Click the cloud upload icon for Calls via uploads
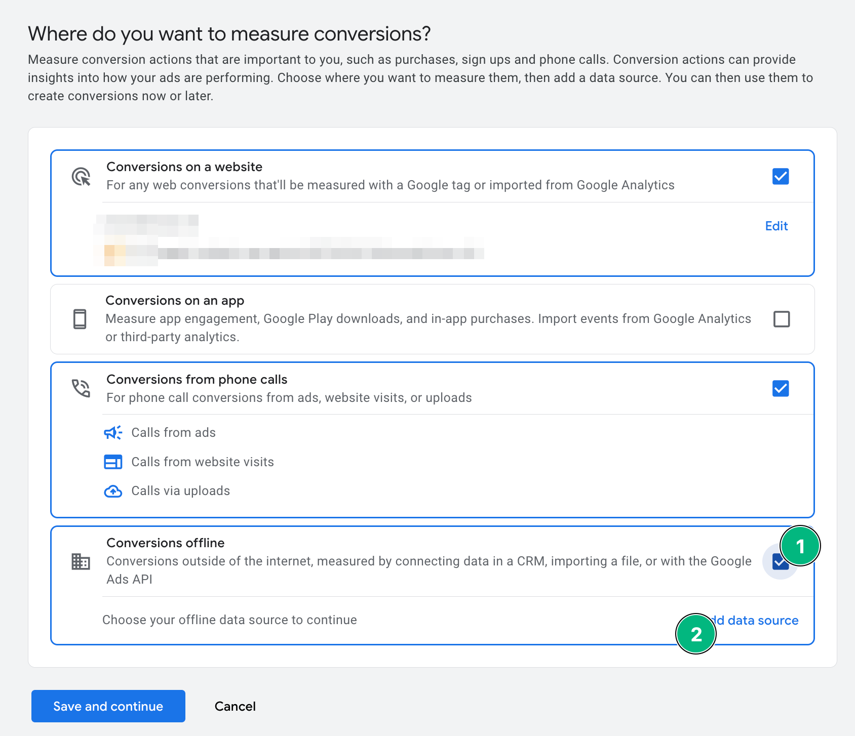Image resolution: width=855 pixels, height=736 pixels. [x=113, y=490]
